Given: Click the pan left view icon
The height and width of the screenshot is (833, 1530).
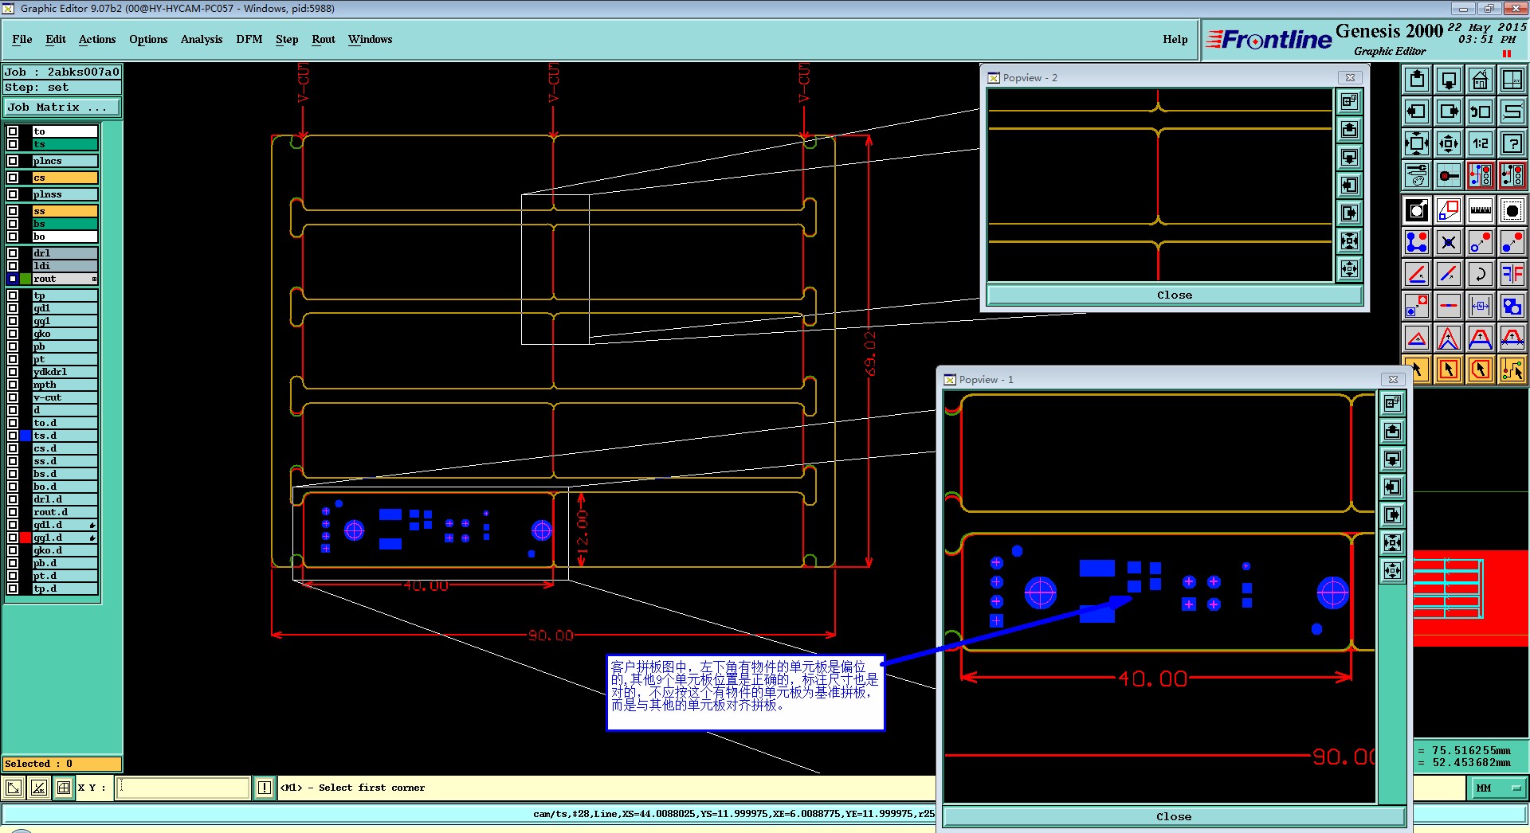Looking at the screenshot, I should 1417,111.
